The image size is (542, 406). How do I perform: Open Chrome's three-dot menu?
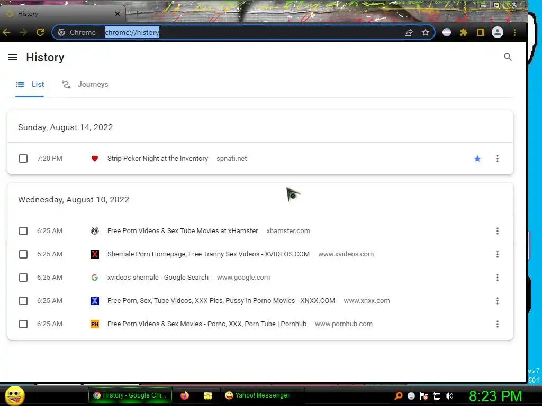click(514, 32)
